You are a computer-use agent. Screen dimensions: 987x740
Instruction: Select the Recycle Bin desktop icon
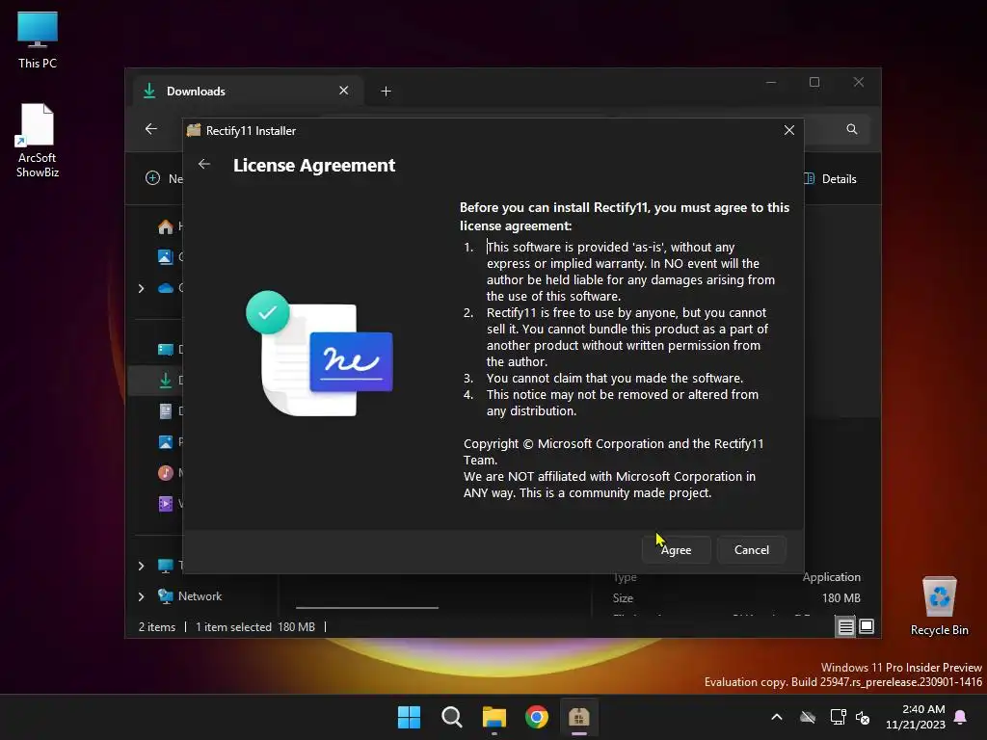click(x=939, y=606)
